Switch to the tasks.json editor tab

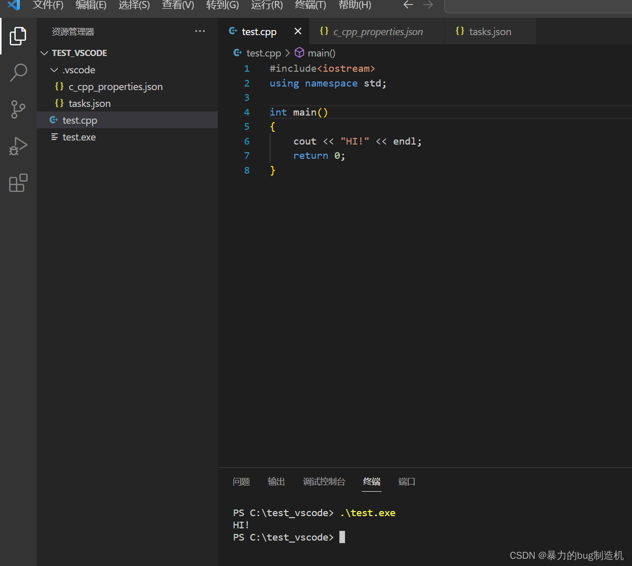click(490, 31)
